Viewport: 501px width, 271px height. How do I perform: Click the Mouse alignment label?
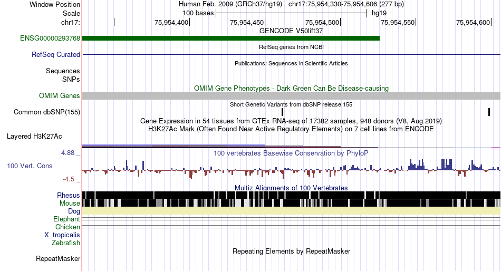pyautogui.click(x=70, y=204)
